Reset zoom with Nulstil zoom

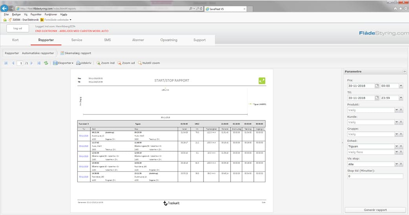149,63
